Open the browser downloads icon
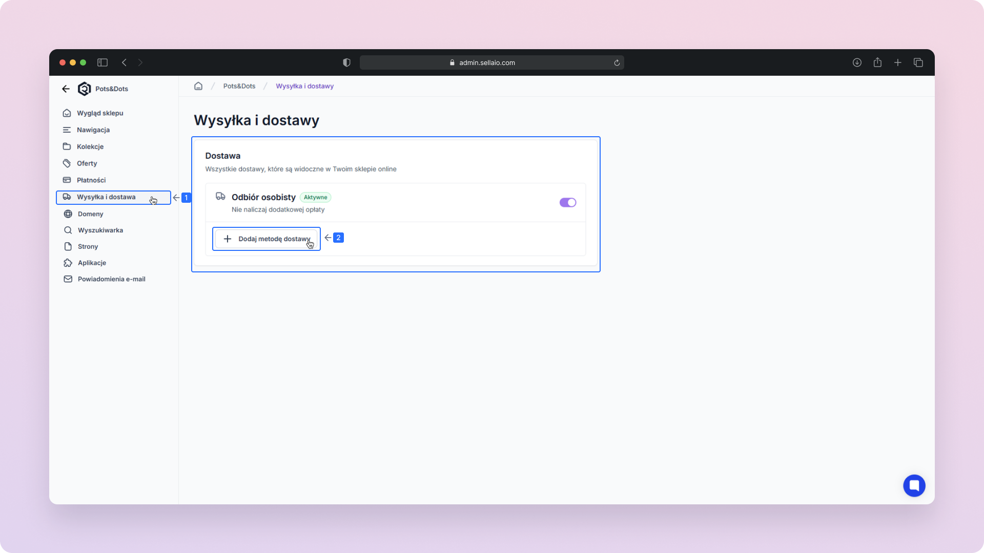 click(x=857, y=62)
